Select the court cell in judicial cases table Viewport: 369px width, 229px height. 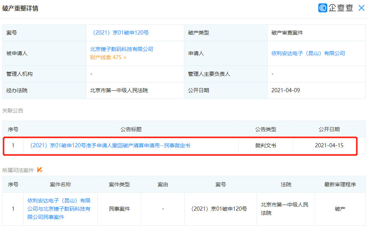pos(286,209)
